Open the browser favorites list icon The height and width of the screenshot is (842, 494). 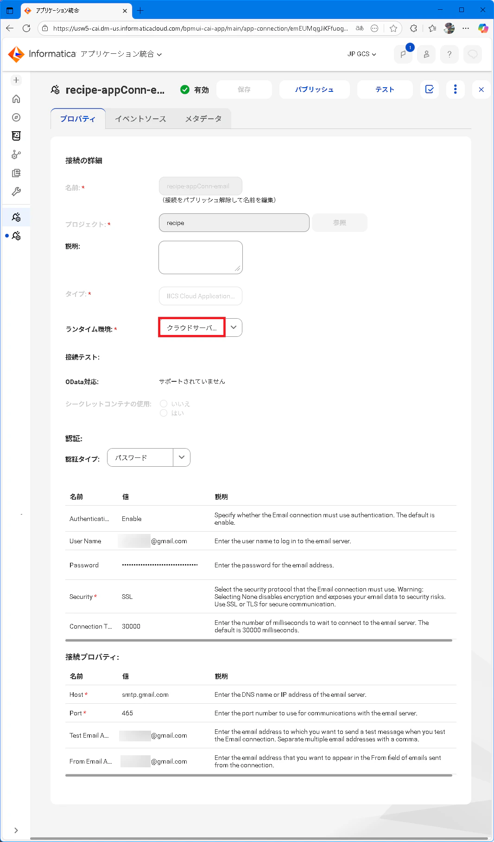[x=432, y=28]
